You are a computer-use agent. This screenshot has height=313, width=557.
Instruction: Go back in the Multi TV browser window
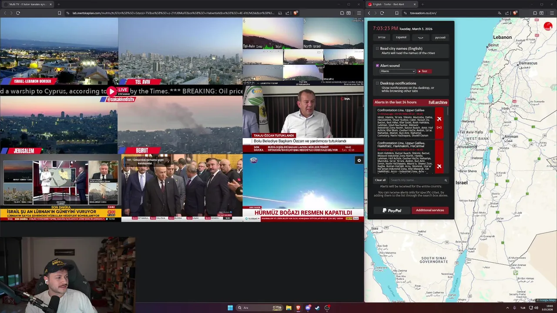pos(5,13)
